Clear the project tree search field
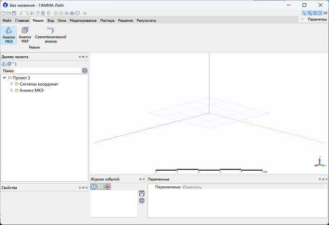329x225 pixels. [x=84, y=71]
